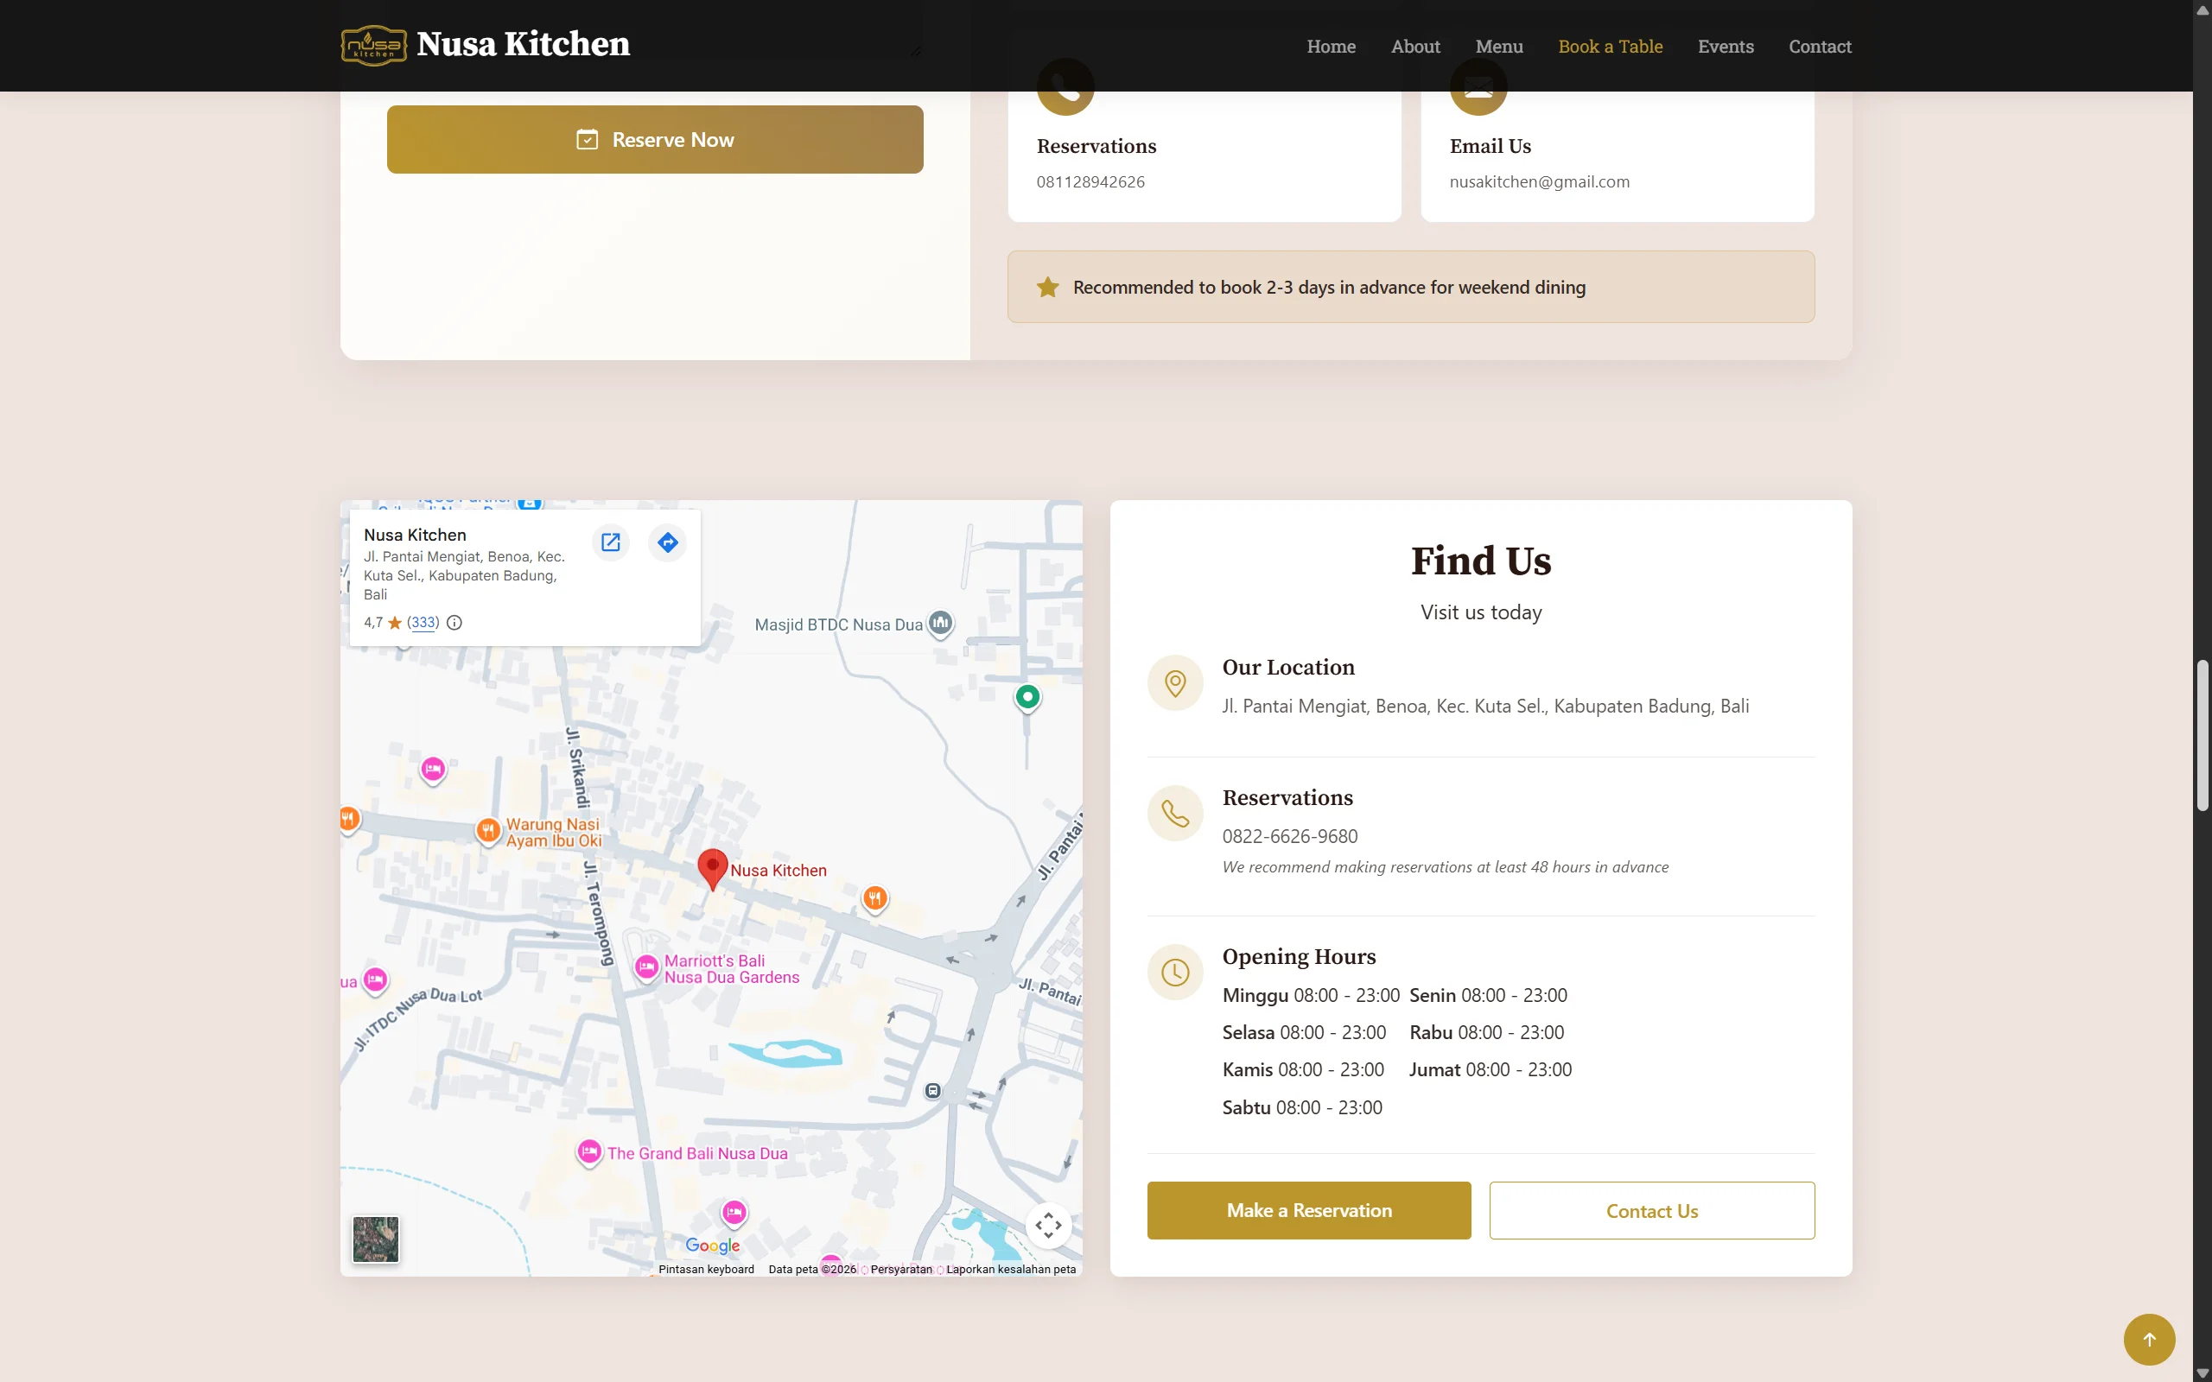Screen dimensions: 2212x1382
Task: Click the page vertical scrollbar thumb
Action: click(2202, 736)
